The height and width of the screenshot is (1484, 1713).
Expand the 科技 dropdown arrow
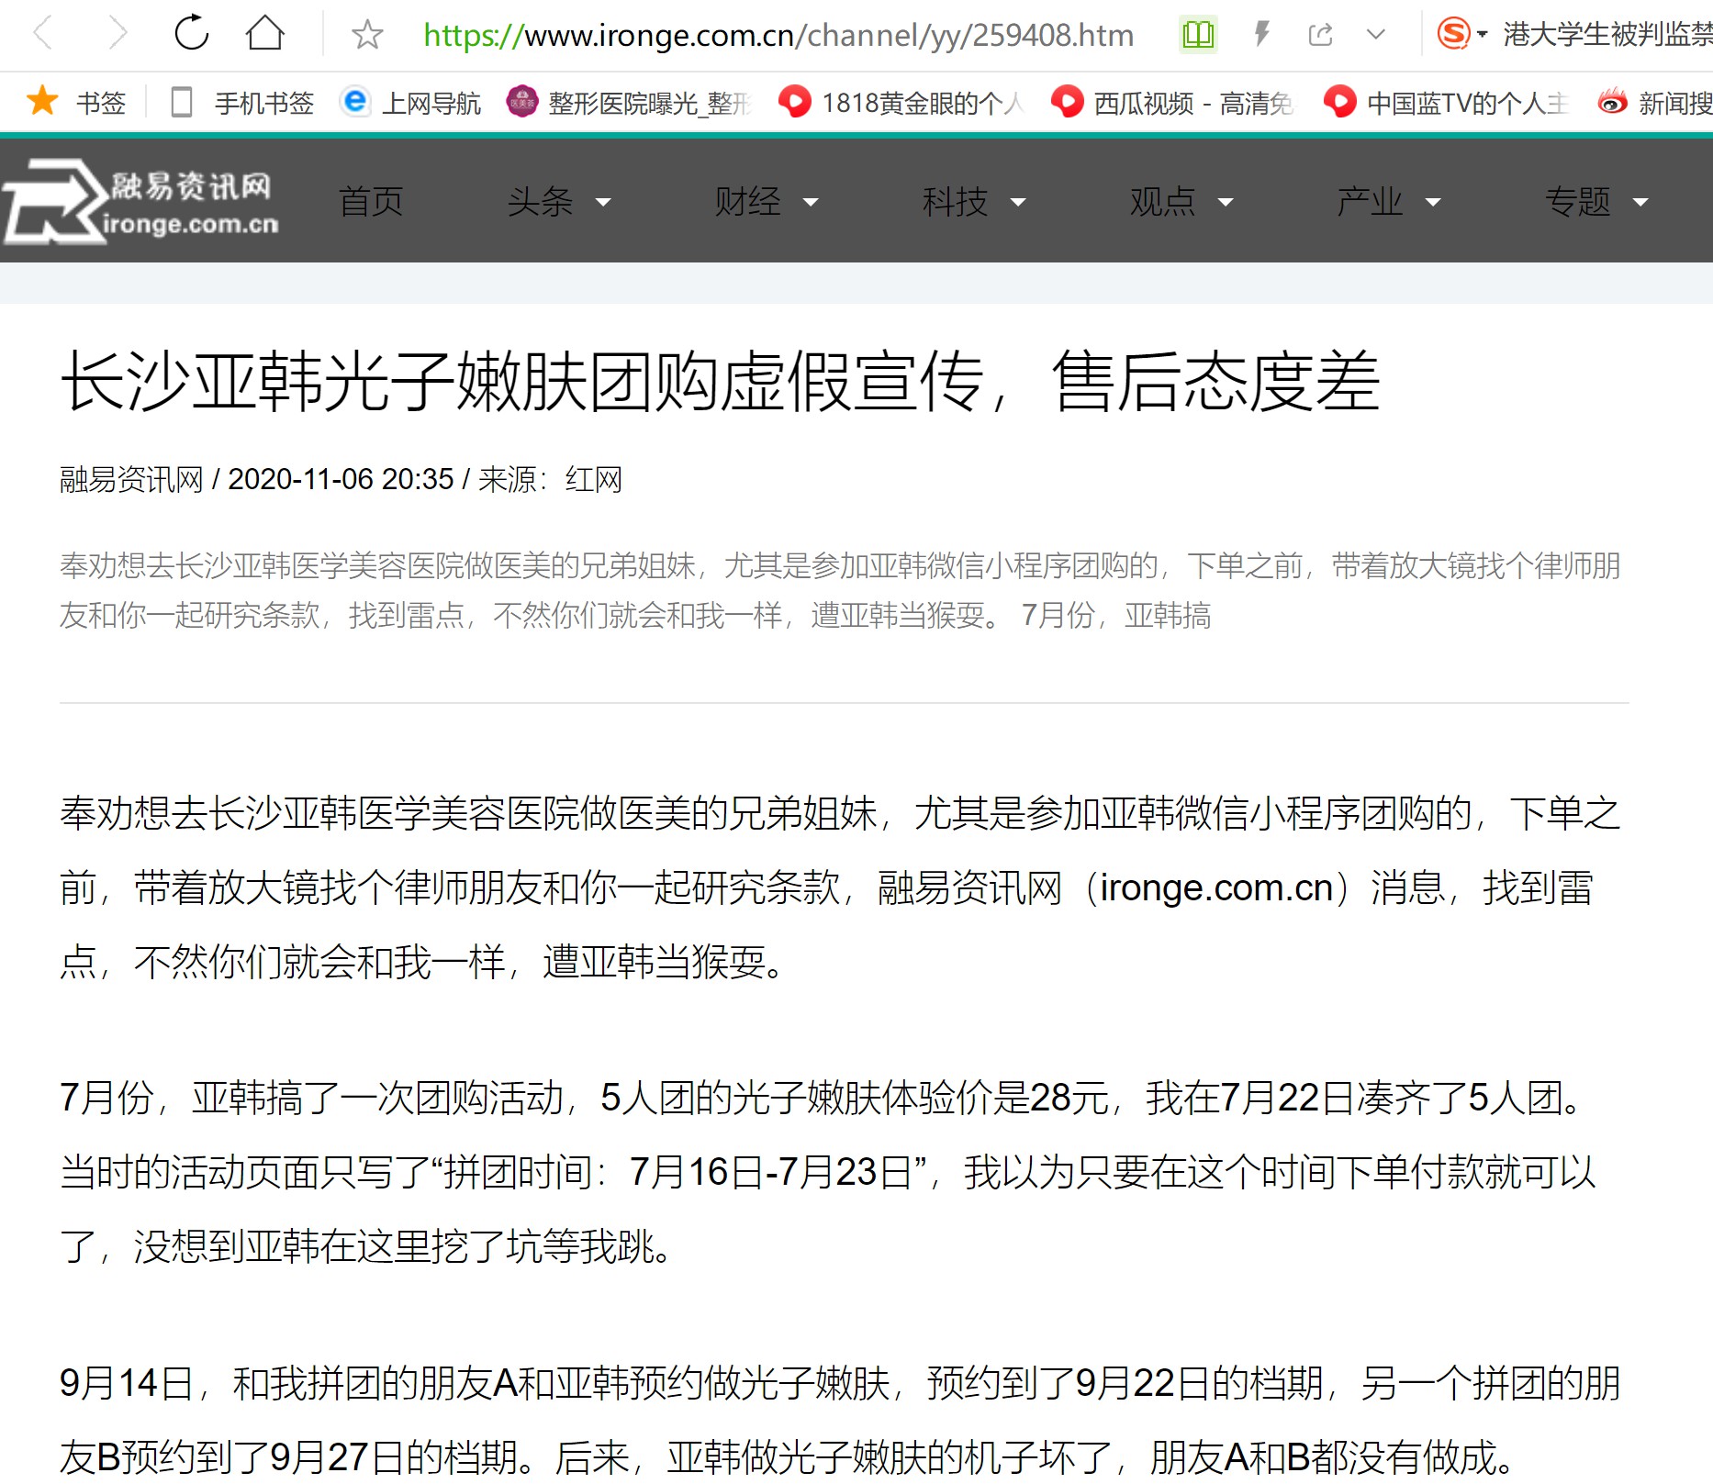click(1018, 203)
